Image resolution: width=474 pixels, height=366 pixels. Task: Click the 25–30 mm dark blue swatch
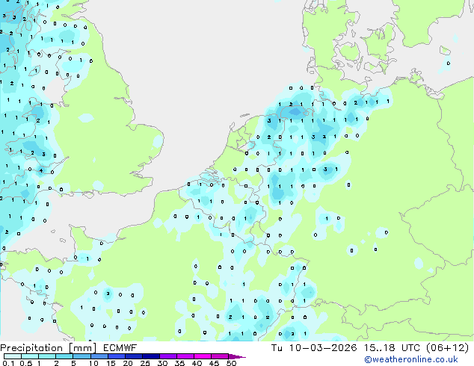click(151, 356)
